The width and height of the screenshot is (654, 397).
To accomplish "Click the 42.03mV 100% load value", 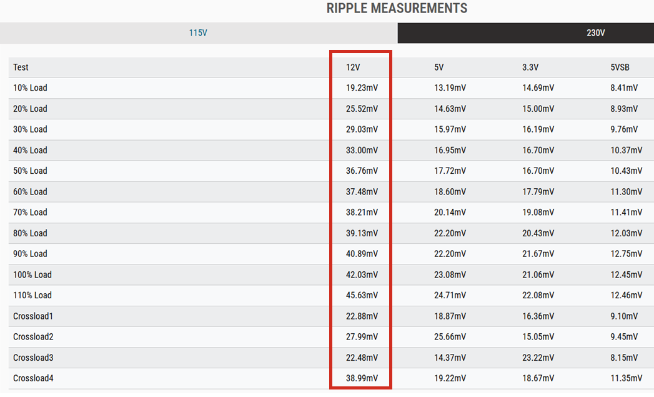I will click(362, 274).
